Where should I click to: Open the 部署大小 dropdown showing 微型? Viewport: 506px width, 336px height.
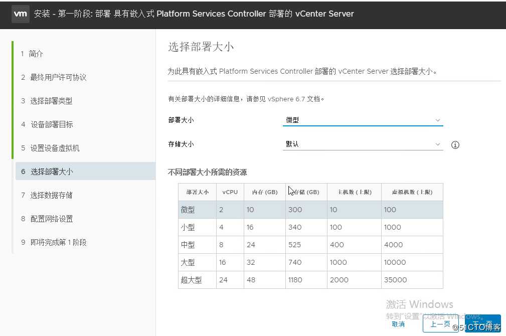363,120
